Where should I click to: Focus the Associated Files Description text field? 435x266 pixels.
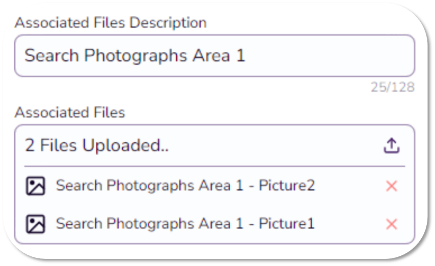[x=214, y=55]
